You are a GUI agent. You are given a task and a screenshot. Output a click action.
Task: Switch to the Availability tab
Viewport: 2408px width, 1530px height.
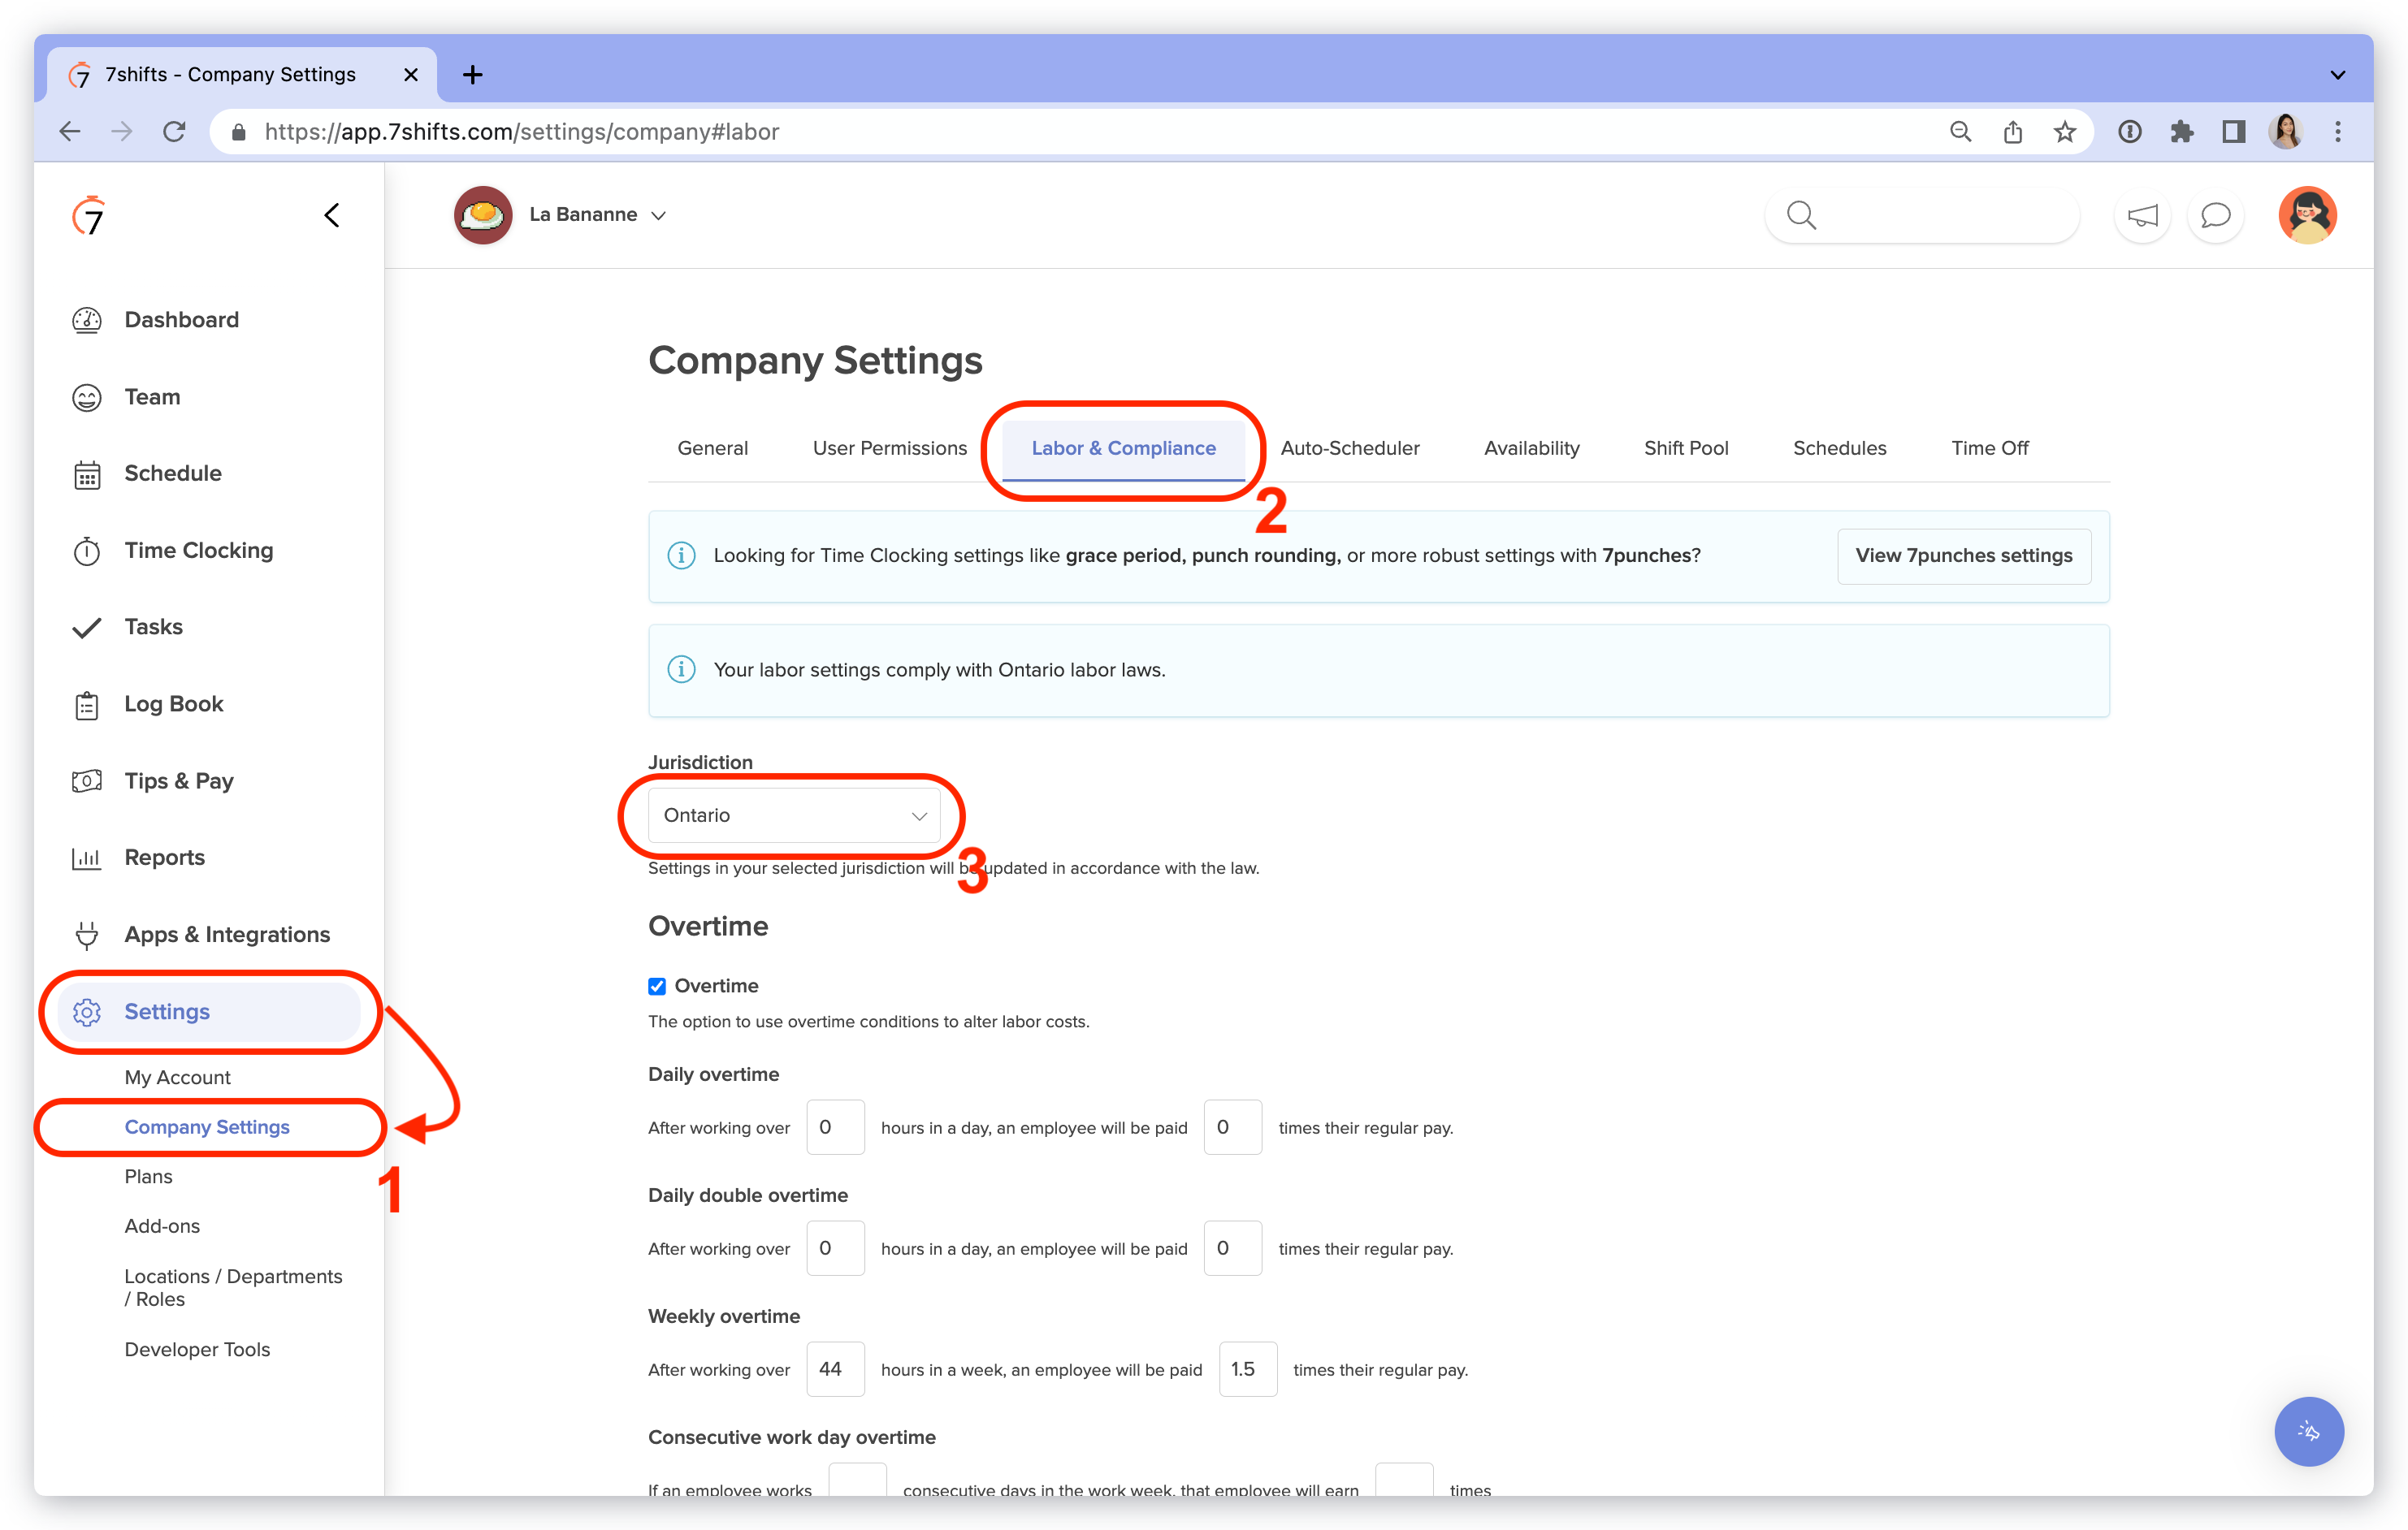[x=1531, y=449]
